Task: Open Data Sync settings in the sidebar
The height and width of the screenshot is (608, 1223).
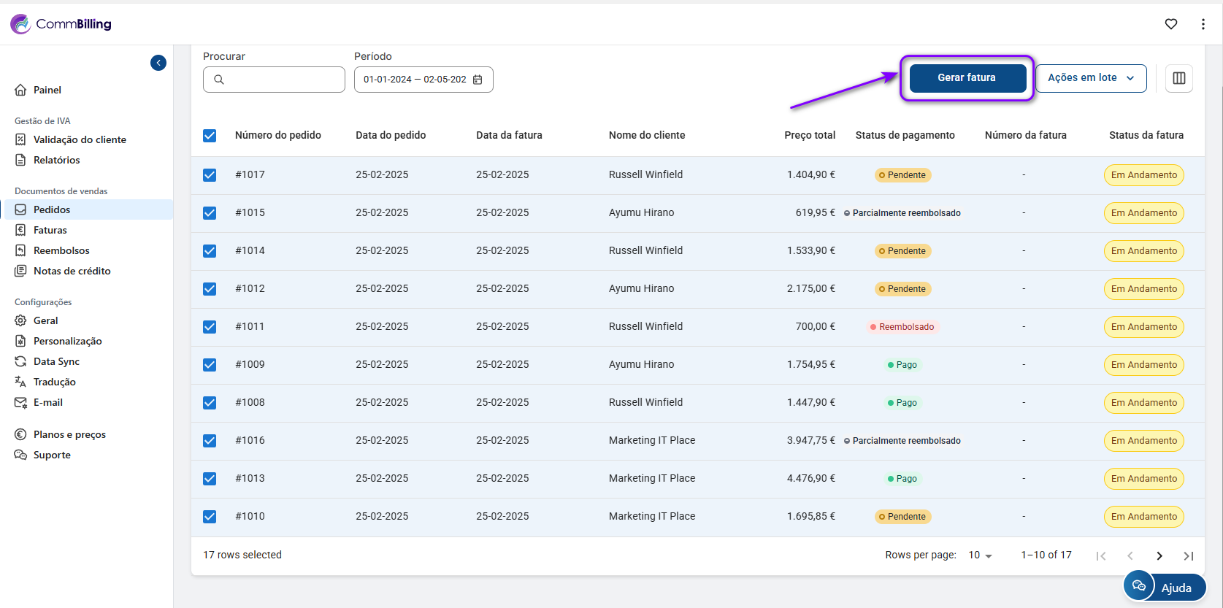Action: coord(56,361)
